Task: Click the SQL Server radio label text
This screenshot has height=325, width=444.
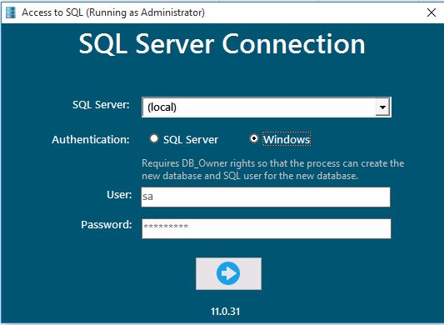Action: (191, 140)
